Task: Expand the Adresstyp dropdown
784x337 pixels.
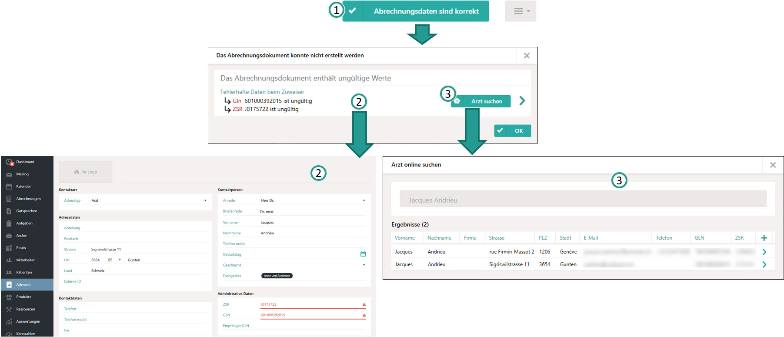Action: click(x=205, y=200)
